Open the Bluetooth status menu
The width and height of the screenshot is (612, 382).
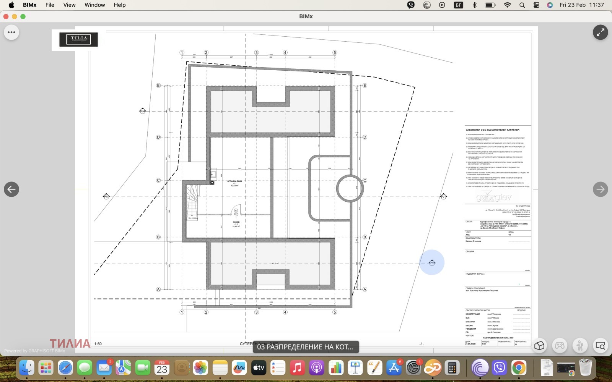pos(475,5)
